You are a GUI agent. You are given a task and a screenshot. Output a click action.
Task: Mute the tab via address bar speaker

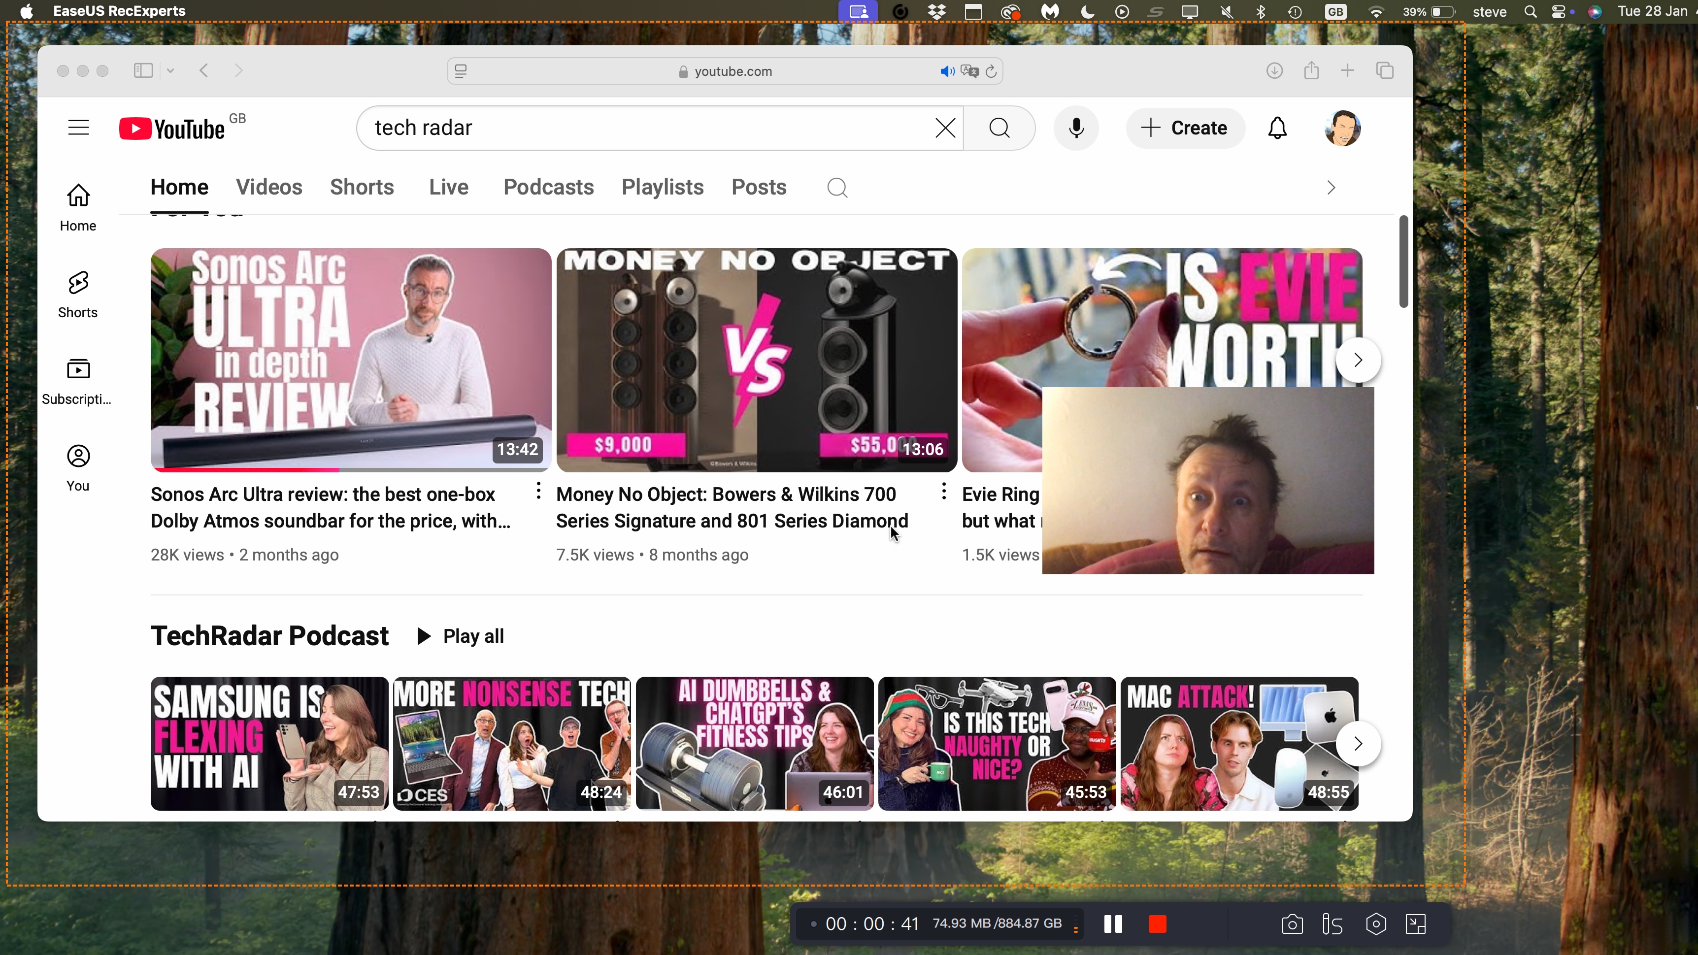pyautogui.click(x=947, y=71)
